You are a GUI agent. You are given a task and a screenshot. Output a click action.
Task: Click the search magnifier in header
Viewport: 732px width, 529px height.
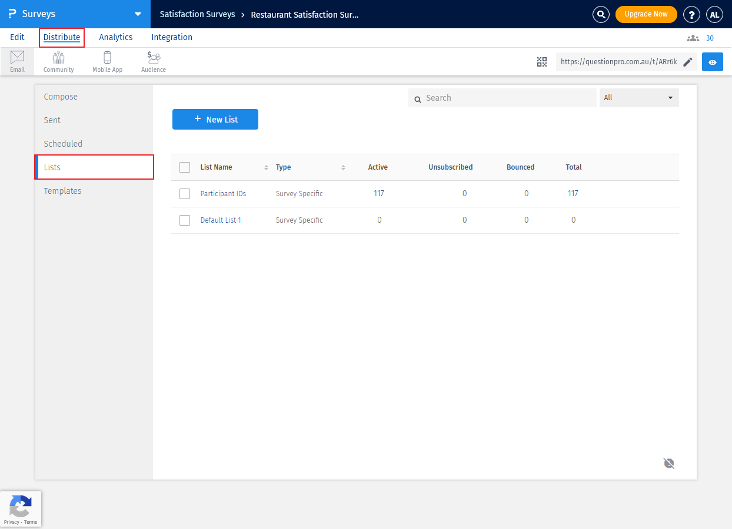coord(601,14)
